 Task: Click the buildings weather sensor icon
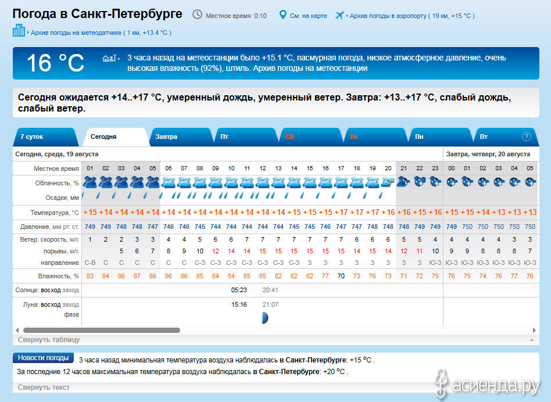19,31
